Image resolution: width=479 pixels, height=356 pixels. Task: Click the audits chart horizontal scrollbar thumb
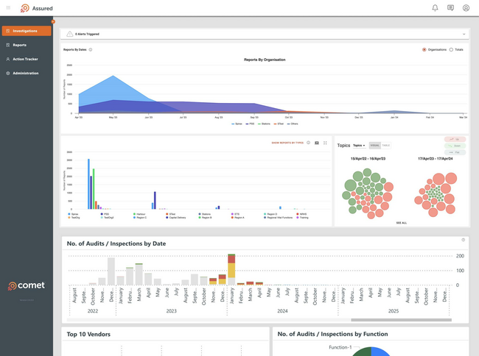pyautogui.click(x=401, y=320)
